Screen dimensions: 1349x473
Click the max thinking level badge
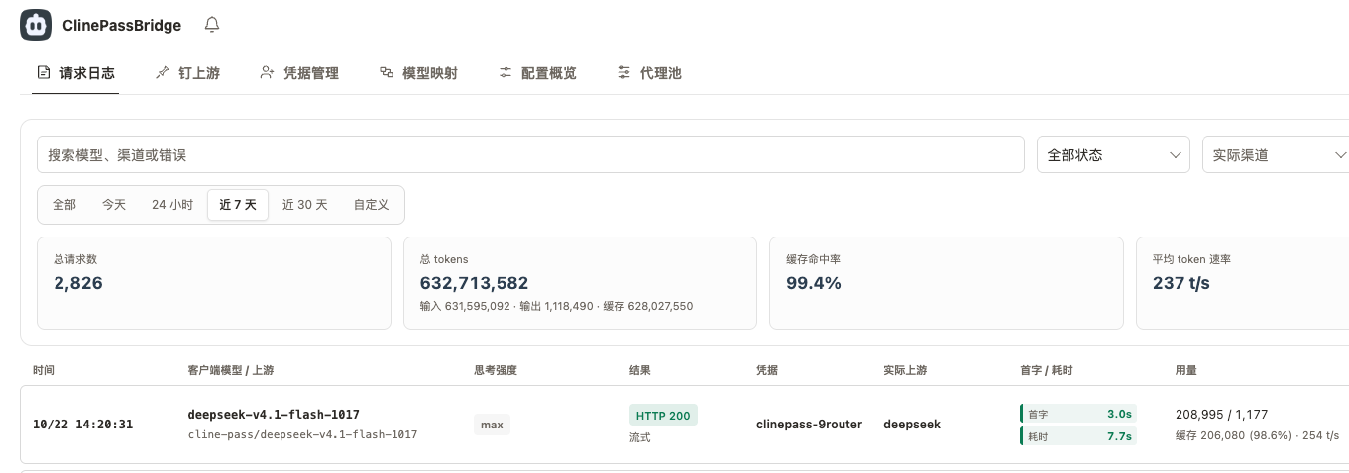click(x=492, y=425)
